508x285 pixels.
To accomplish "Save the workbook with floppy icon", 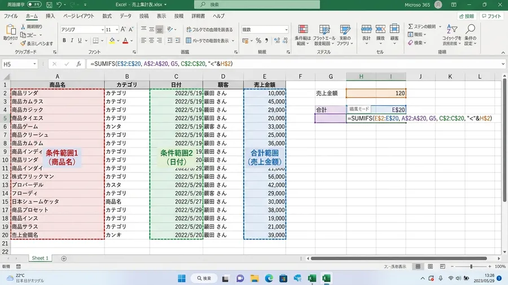I will click(49, 5).
